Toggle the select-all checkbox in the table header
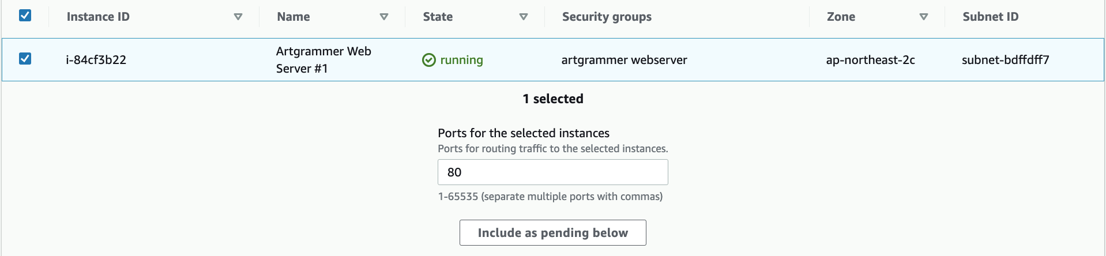 pyautogui.click(x=25, y=16)
